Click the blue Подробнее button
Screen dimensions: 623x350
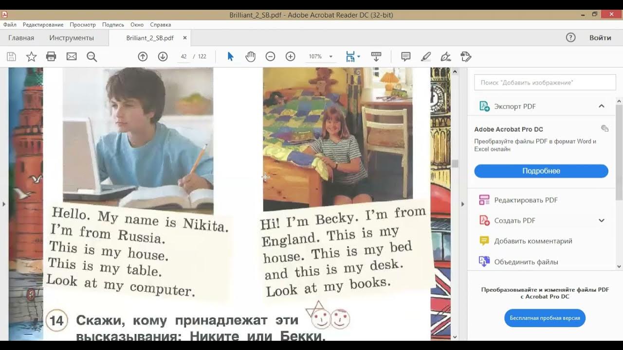(x=541, y=171)
